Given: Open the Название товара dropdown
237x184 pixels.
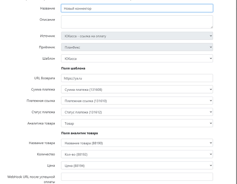Looking at the screenshot, I should point(137,143).
